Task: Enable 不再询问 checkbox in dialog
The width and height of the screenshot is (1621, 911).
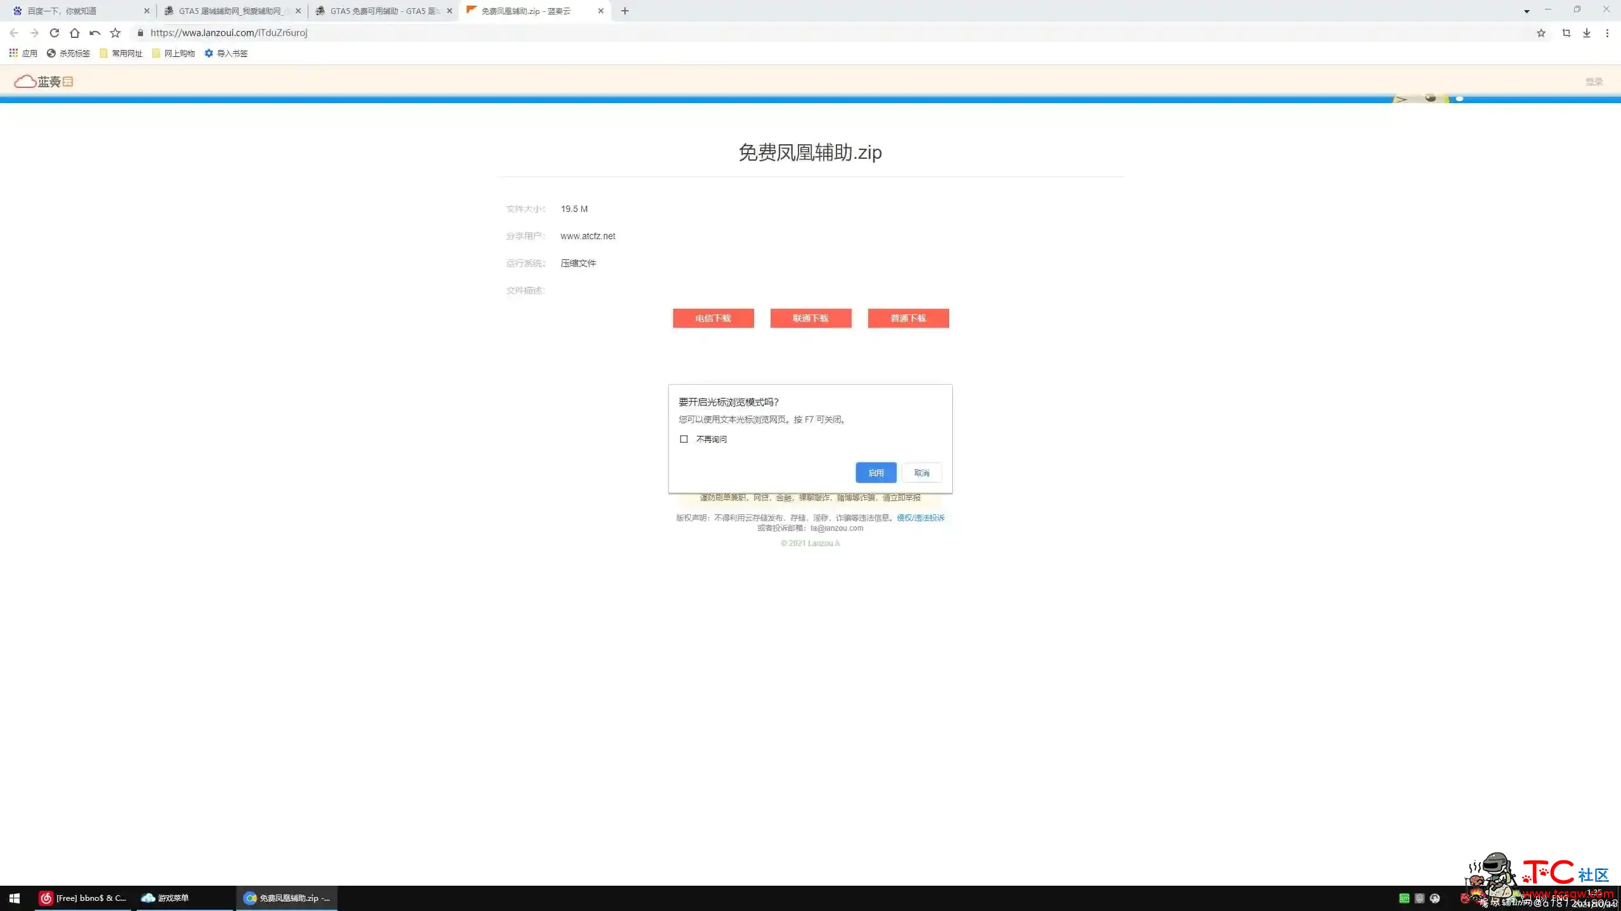Action: (x=684, y=438)
